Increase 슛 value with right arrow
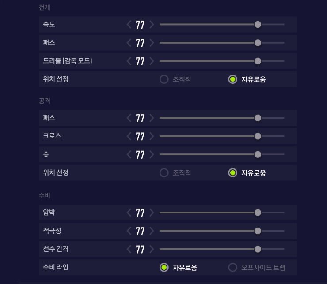This screenshot has width=327, height=284. tap(152, 154)
